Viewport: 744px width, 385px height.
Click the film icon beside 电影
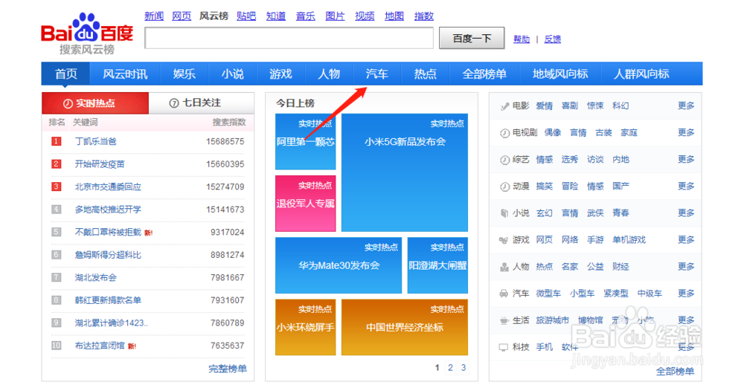click(x=504, y=106)
